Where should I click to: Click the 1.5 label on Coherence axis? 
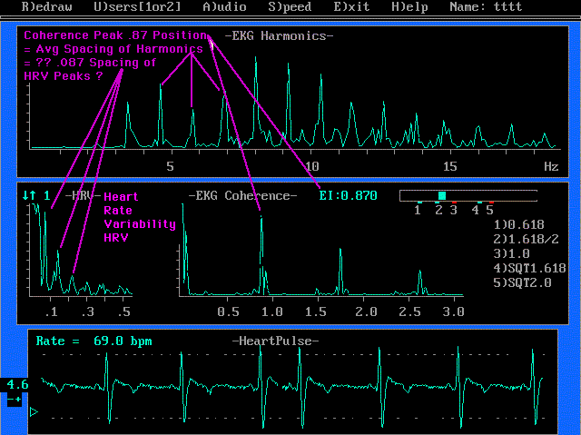point(315,311)
